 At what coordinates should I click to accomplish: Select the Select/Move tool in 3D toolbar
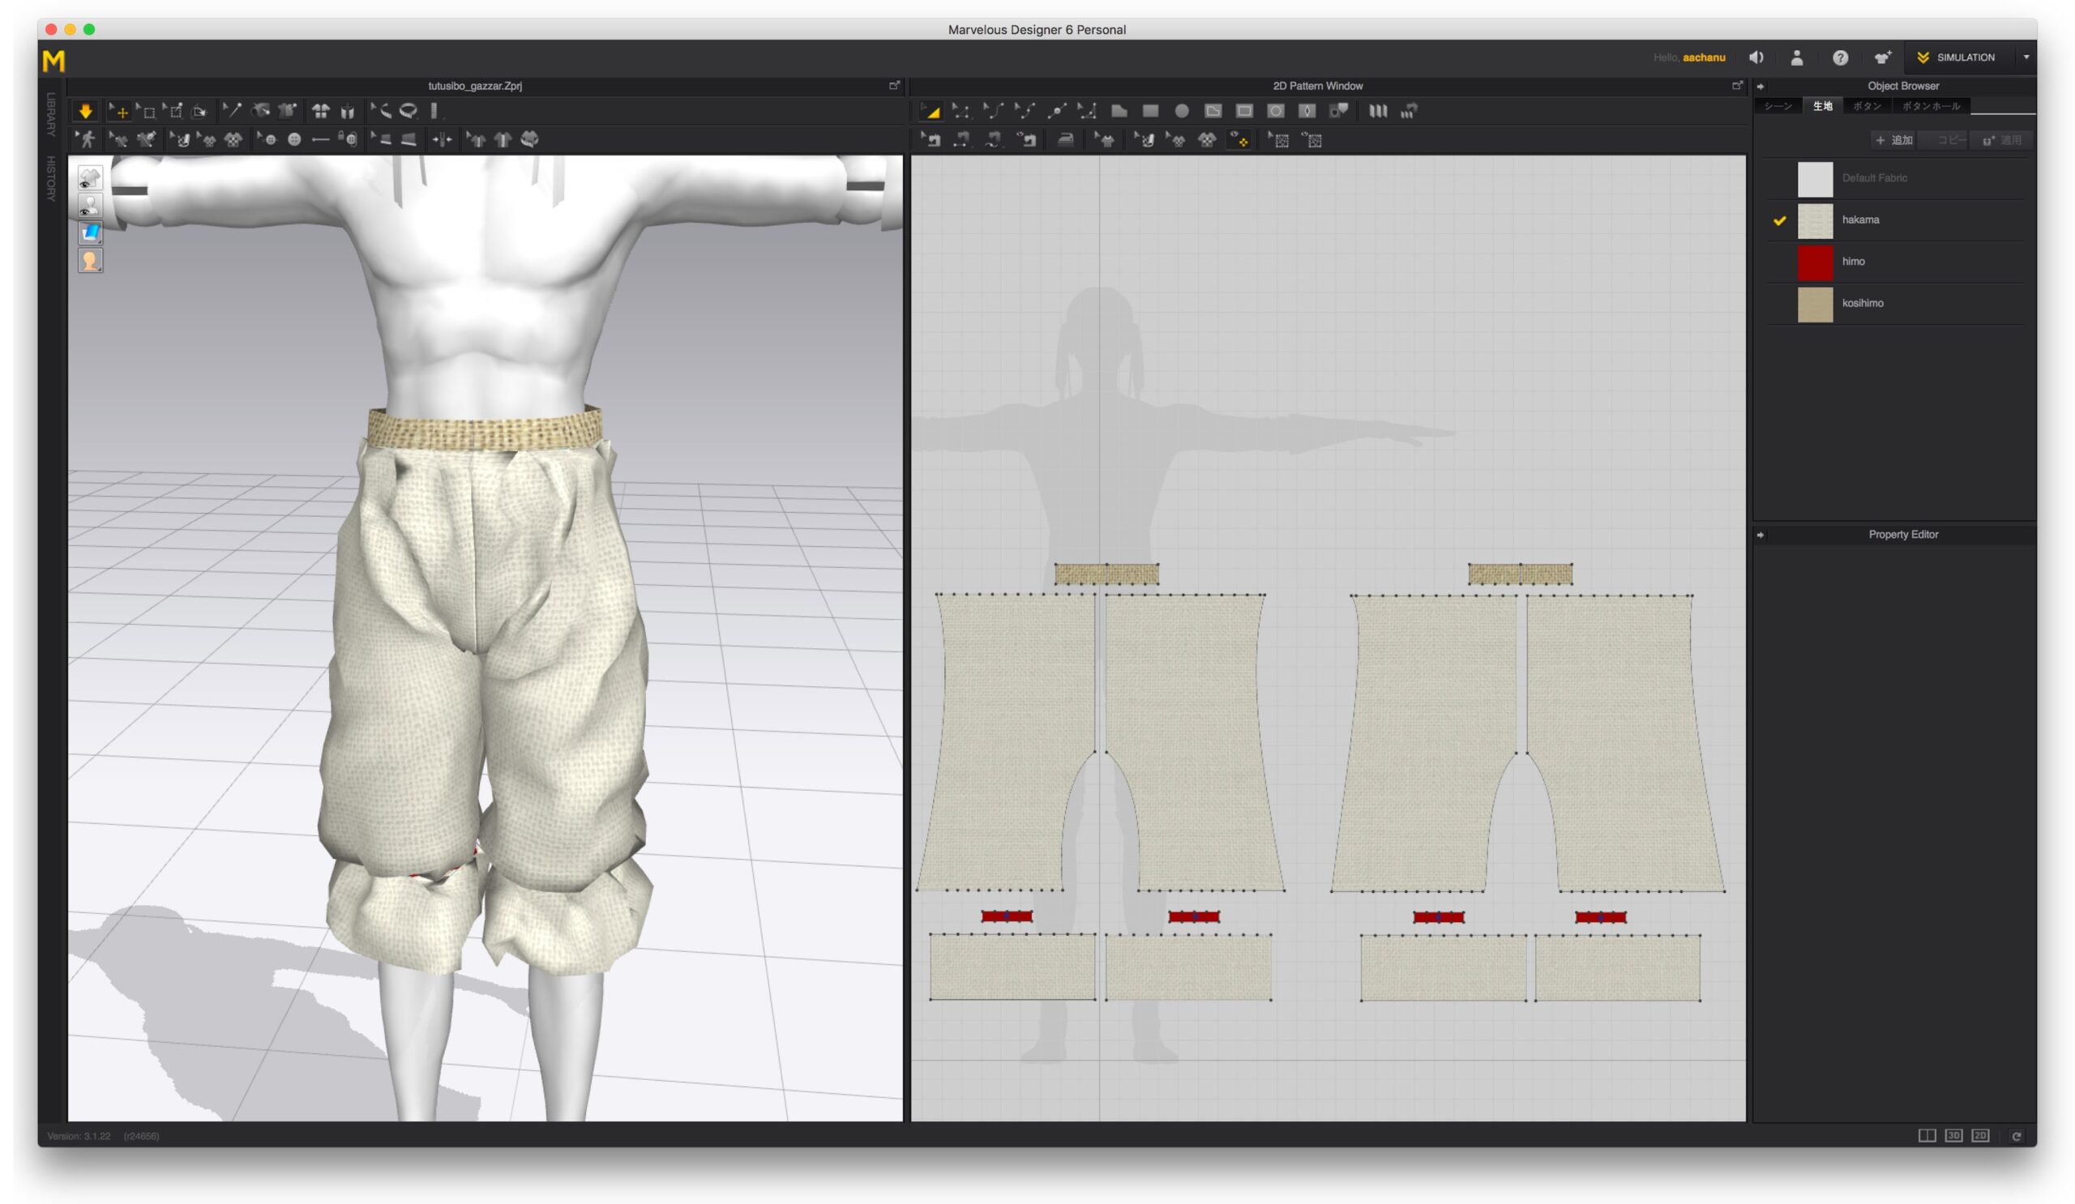pyautogui.click(x=119, y=111)
